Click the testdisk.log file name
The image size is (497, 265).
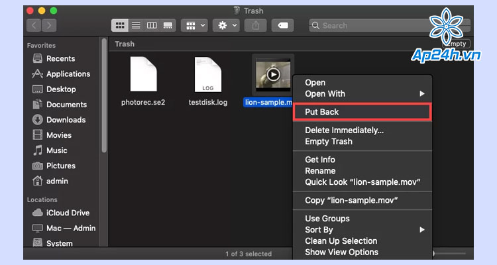(x=208, y=103)
